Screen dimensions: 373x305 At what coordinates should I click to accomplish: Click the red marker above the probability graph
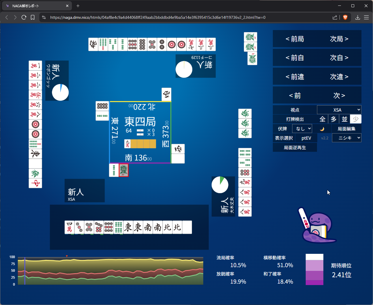[x=67, y=256]
